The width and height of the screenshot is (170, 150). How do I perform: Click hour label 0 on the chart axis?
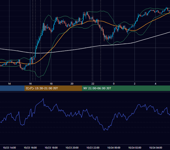pyautogui.click(x=114, y=84)
